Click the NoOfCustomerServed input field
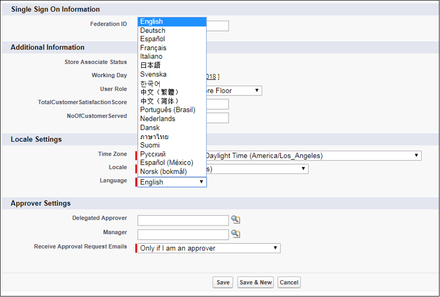This screenshot has width=440, height=297. (217, 118)
